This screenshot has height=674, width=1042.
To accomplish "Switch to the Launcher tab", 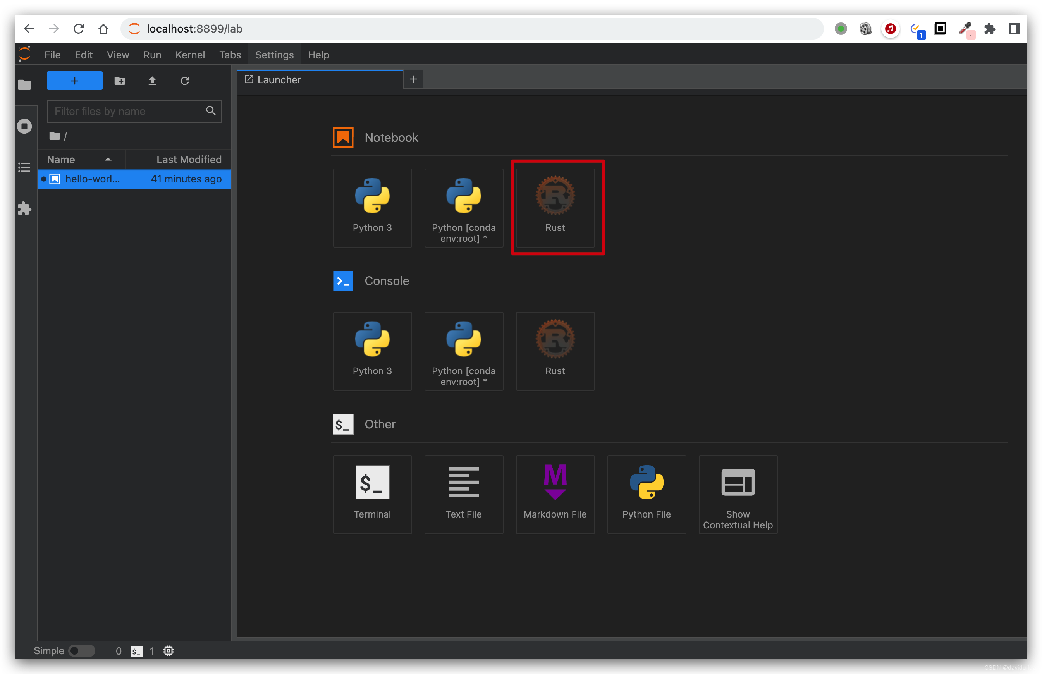I will pos(279,80).
